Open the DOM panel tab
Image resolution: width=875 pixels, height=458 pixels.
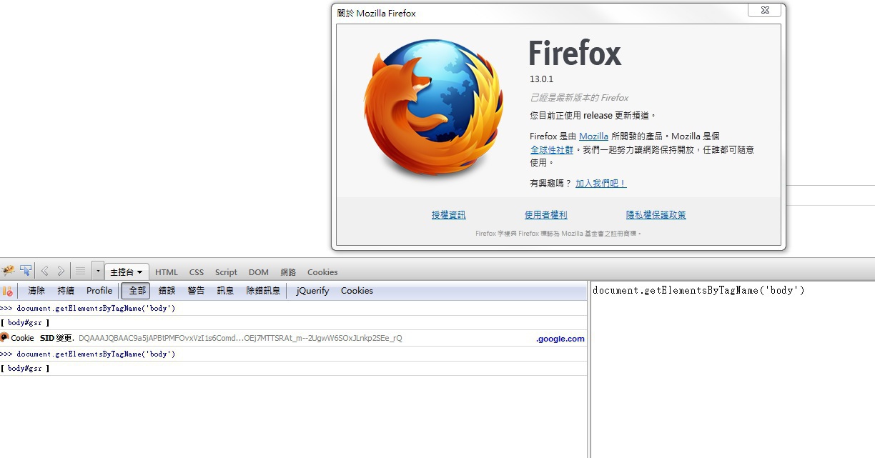[259, 272]
